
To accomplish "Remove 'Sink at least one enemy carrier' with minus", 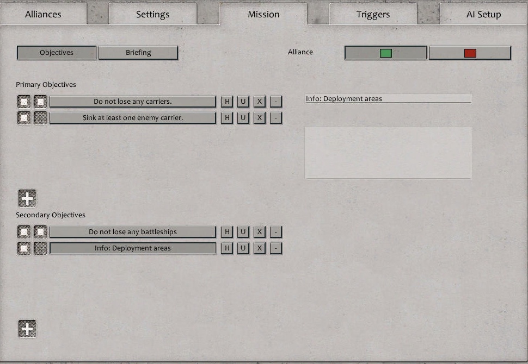I will [x=276, y=118].
